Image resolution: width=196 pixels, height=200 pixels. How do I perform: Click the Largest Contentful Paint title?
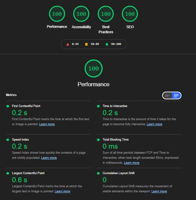click(x=28, y=173)
